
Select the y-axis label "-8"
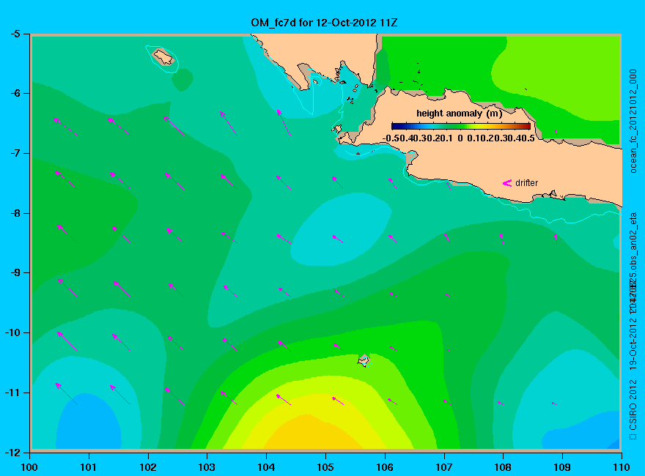15,213
